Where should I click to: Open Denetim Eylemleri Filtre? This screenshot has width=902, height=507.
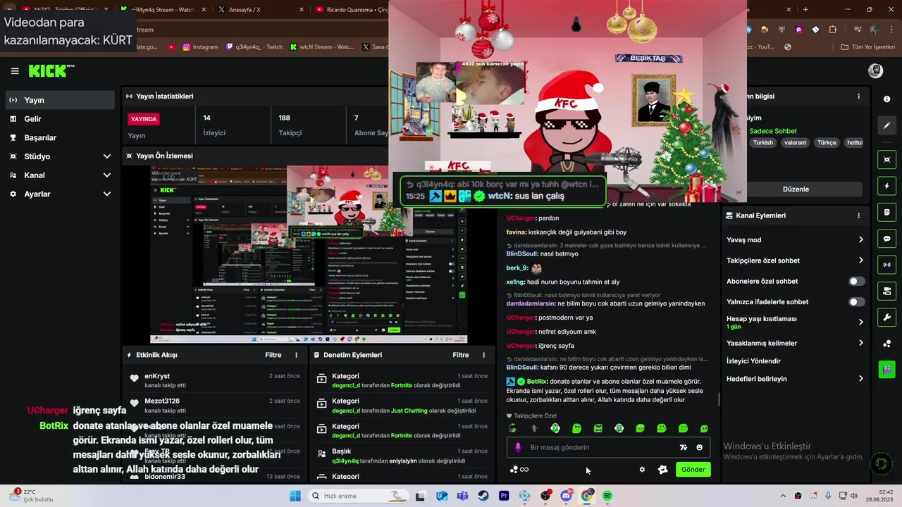(x=461, y=355)
